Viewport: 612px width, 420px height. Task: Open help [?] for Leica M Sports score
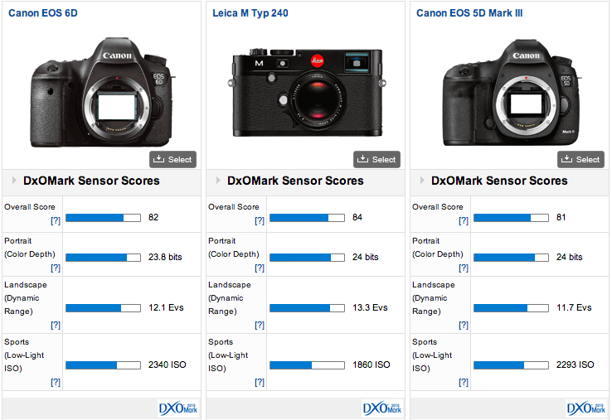(259, 382)
